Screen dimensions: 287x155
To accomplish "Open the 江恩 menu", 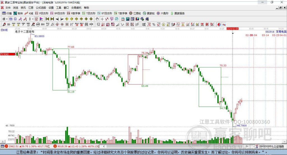I will [x=31, y=8].
